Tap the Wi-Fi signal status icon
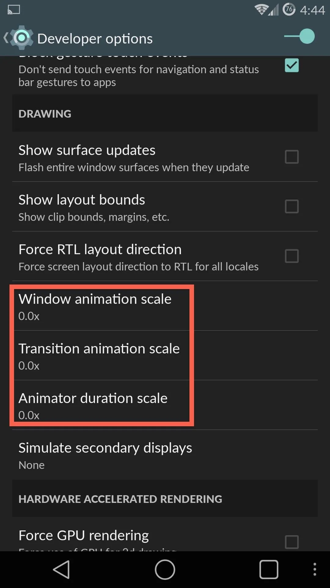The height and width of the screenshot is (588, 330). [262, 10]
